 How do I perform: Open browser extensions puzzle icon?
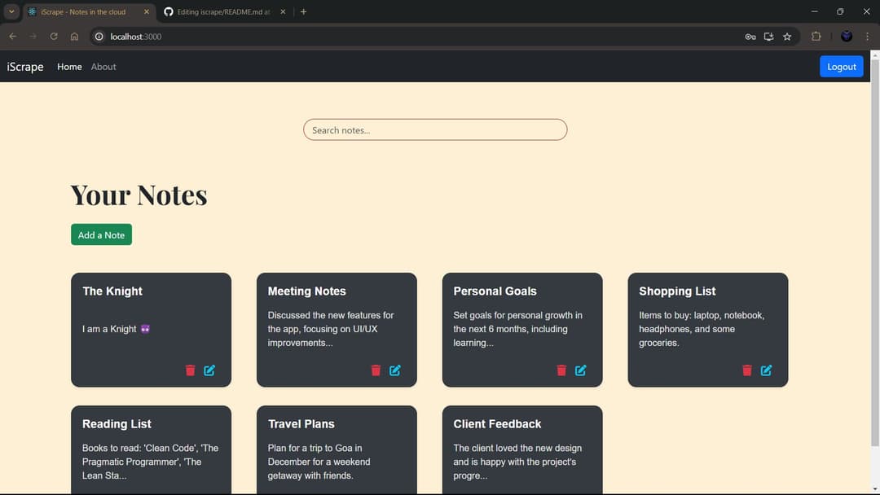[x=816, y=37]
